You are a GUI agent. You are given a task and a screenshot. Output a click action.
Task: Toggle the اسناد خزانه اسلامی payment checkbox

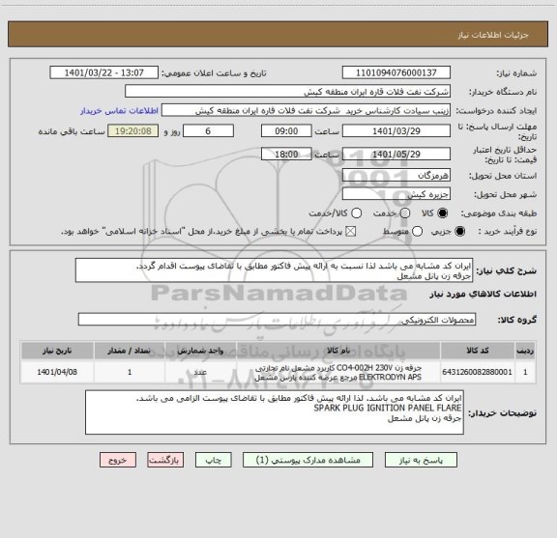[x=351, y=232]
